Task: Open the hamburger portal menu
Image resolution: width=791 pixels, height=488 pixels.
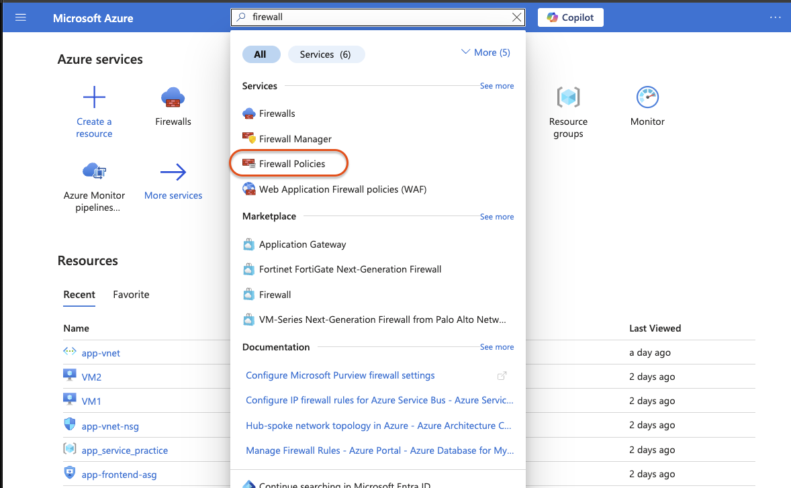Action: point(21,17)
